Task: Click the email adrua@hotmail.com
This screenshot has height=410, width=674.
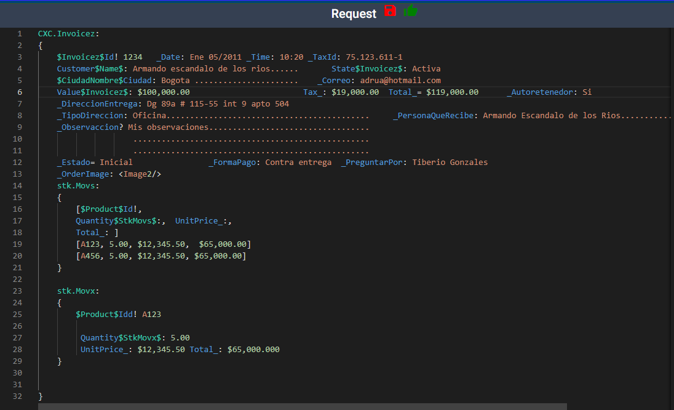Action: [x=400, y=81]
